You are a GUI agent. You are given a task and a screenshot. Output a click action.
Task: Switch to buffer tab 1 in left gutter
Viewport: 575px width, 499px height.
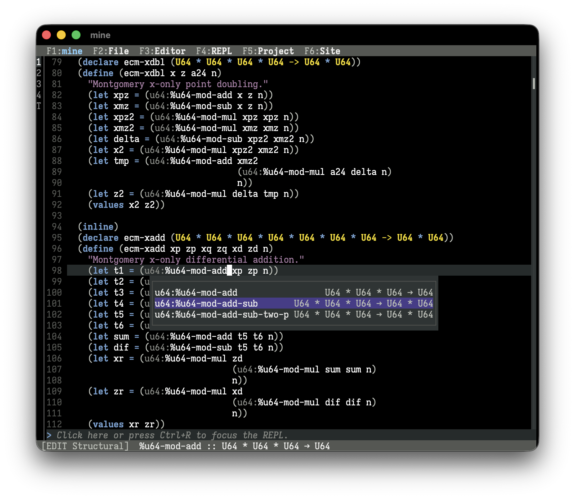point(39,62)
